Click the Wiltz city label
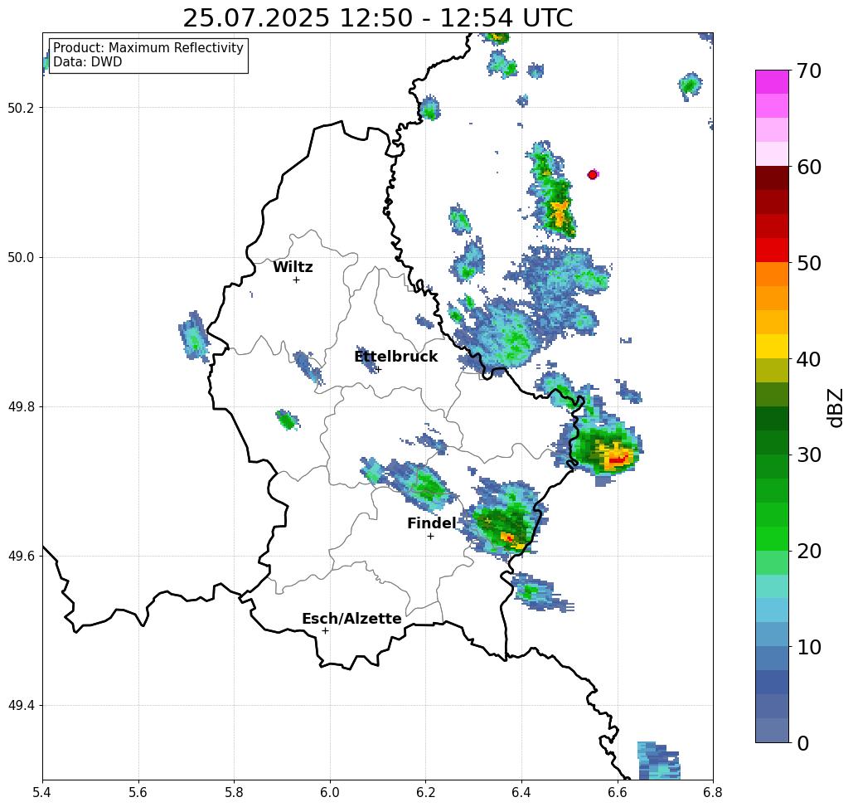This screenshot has width=853, height=807. click(293, 267)
